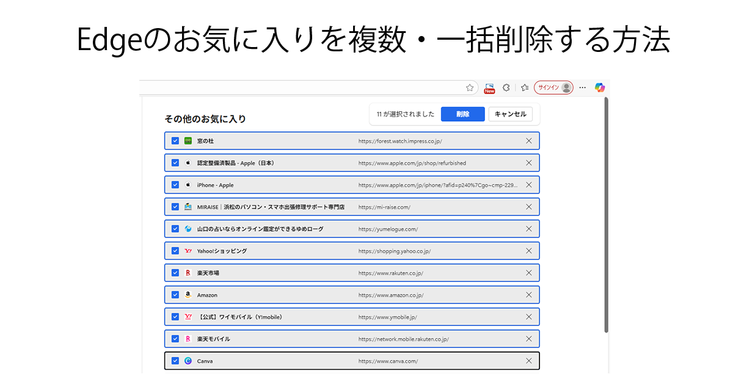Screen dimensions: 733x385
Task: Open the Favorites list toolbar icon
Action: click(x=525, y=87)
